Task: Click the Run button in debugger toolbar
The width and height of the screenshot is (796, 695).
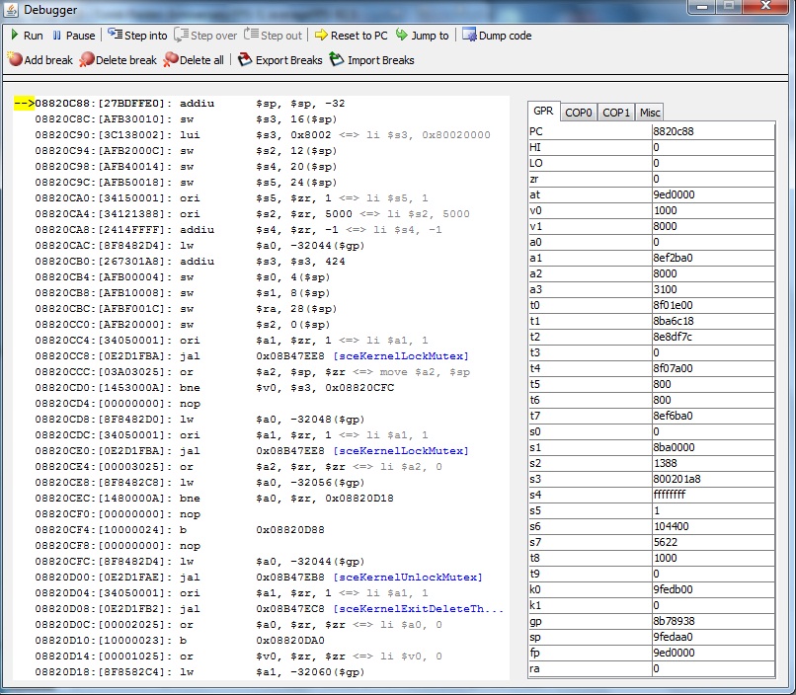Action: (x=26, y=36)
